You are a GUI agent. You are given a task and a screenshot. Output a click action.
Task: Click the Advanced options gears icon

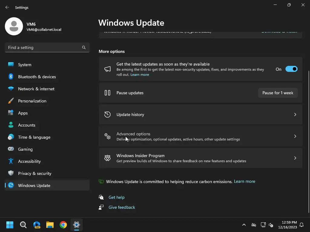pos(107,136)
